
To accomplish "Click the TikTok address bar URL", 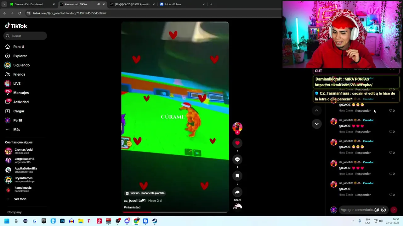I will 70,13.
